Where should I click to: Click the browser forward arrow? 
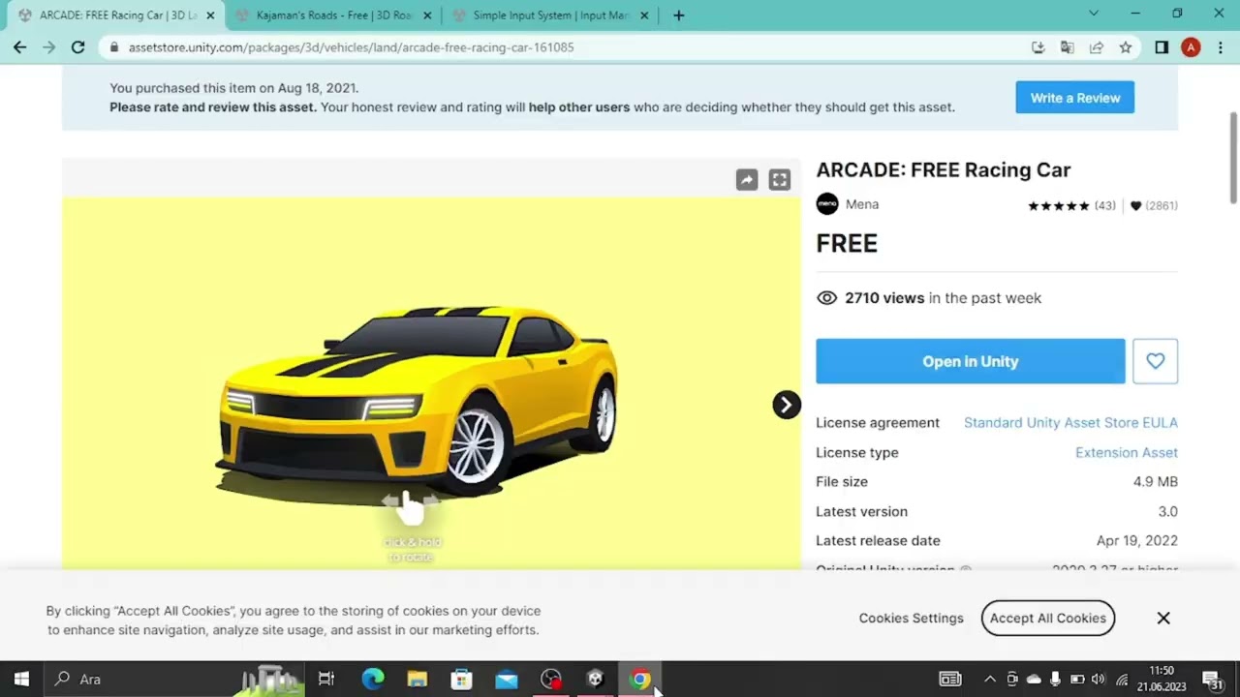48,46
